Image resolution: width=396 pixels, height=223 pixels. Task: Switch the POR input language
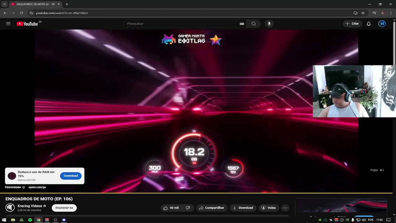(x=371, y=220)
